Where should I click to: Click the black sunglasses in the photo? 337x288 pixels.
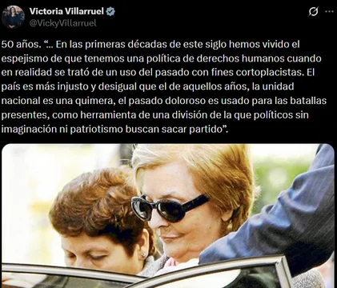(x=169, y=207)
